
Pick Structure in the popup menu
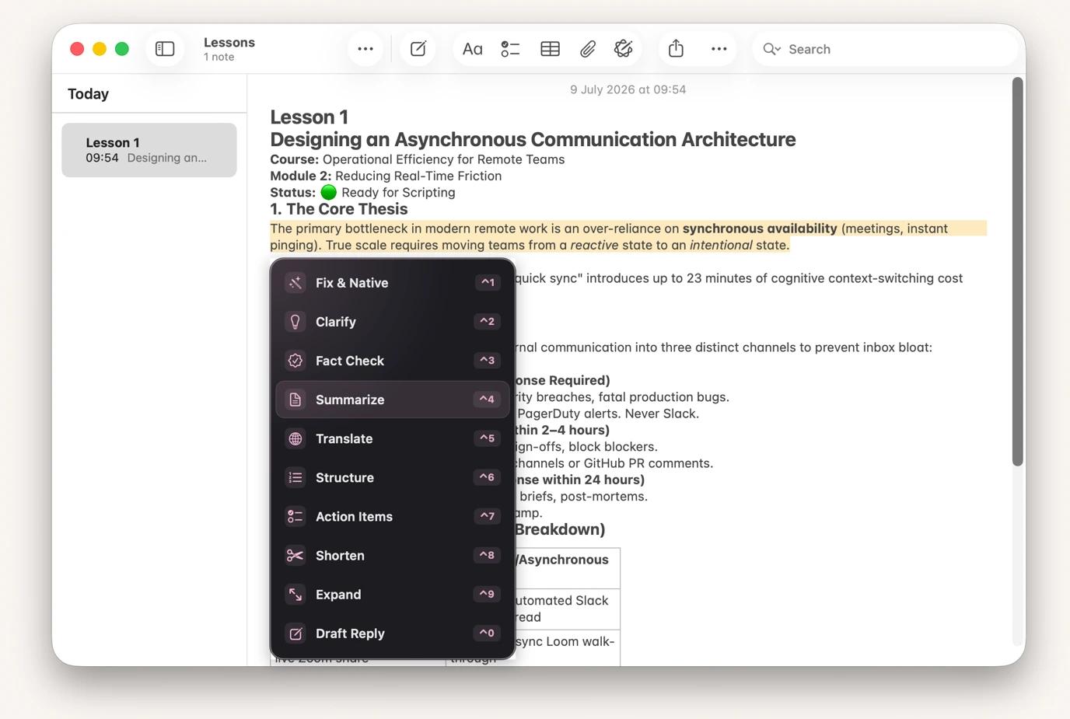393,477
